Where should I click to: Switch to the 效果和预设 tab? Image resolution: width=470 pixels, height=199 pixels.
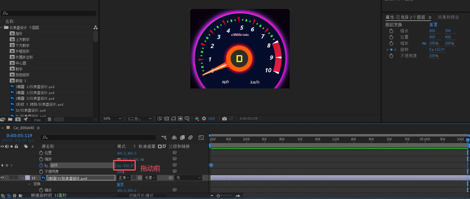[x=448, y=17]
